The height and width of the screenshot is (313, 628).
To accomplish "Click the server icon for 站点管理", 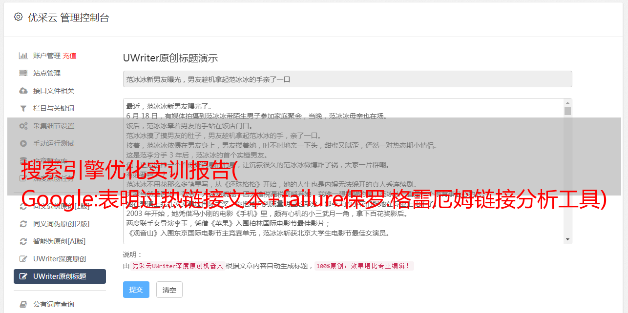I will (x=23, y=73).
